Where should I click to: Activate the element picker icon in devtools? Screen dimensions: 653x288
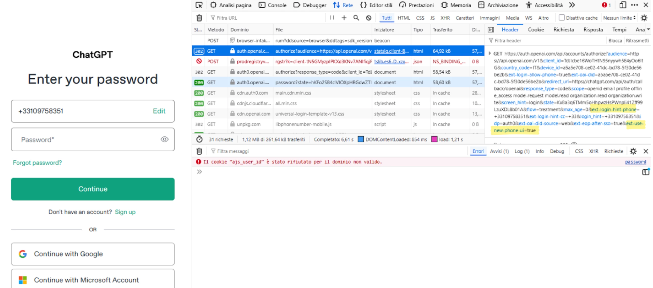pos(199,5)
